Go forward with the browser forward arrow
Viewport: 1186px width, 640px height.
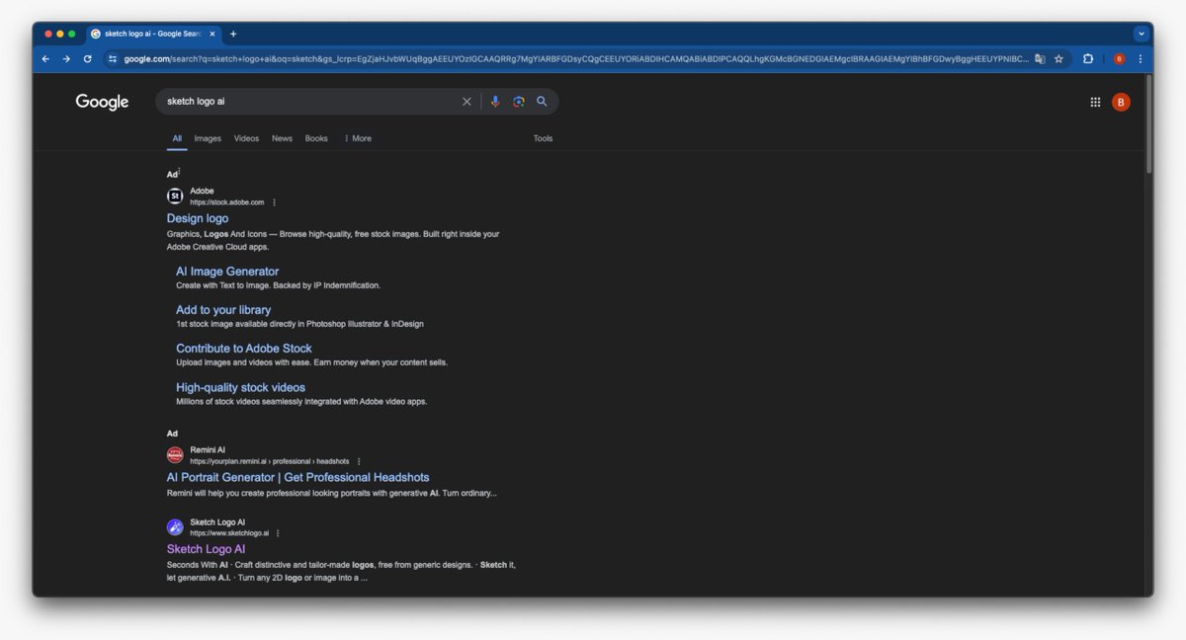tap(66, 59)
